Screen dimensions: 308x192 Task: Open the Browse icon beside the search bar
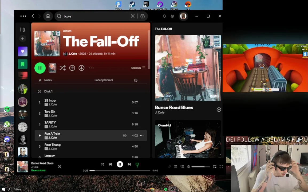pos(143,16)
